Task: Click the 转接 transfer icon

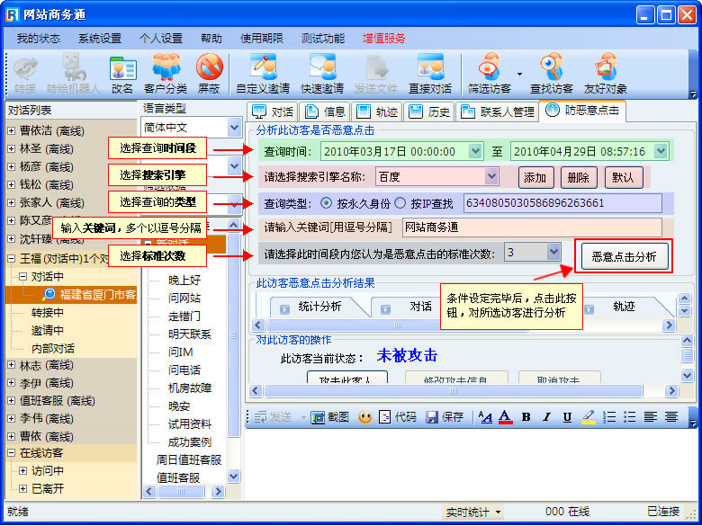Action: tap(25, 74)
